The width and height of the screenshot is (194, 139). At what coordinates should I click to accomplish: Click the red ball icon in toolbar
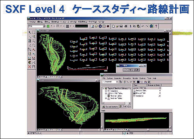click(108, 26)
